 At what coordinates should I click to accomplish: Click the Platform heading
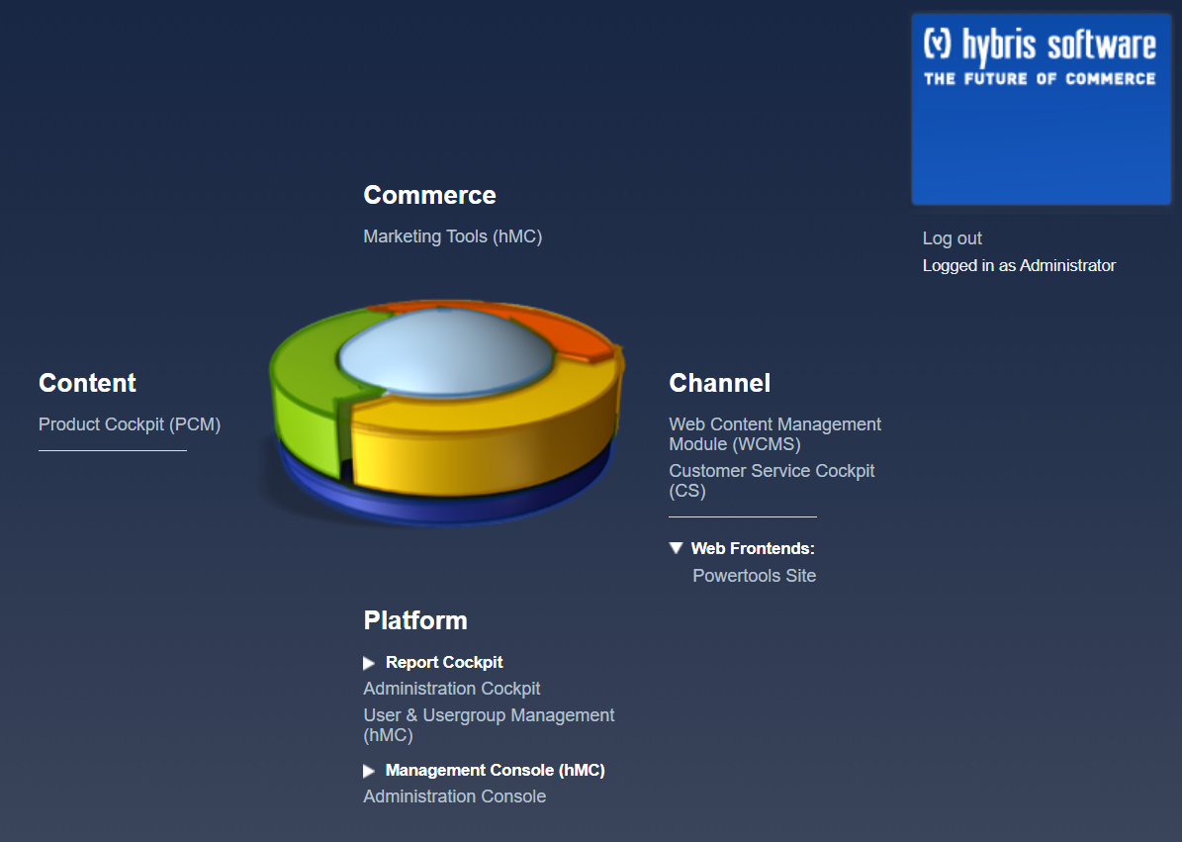415,620
